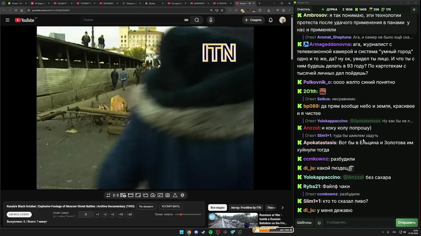Adjust the alert volume slider

188,214
